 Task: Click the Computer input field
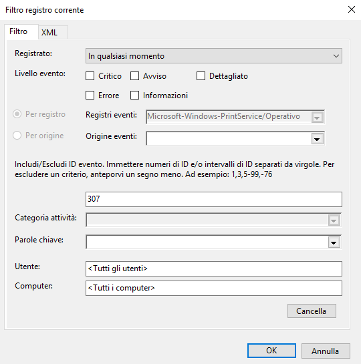(x=214, y=288)
